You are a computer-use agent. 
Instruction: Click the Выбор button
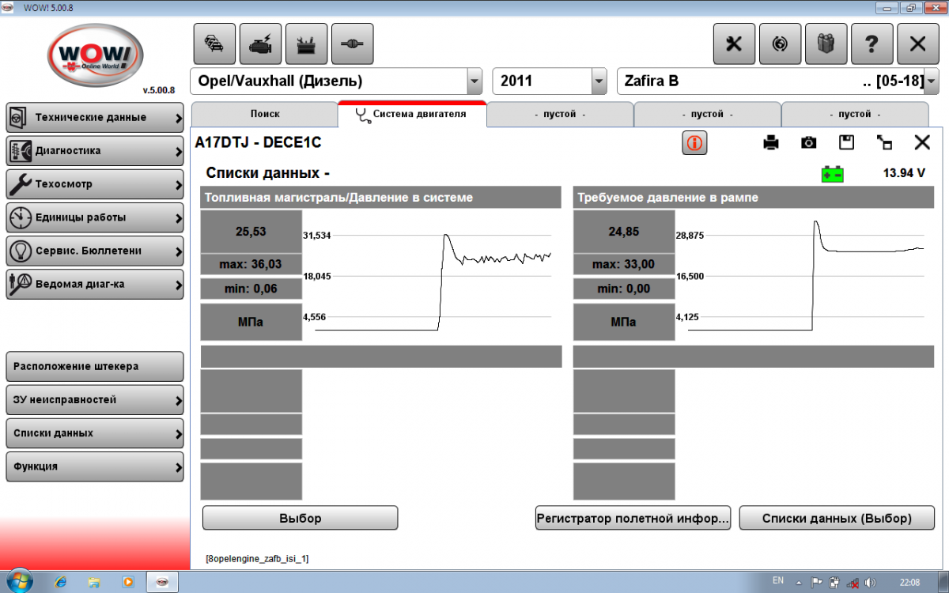pyautogui.click(x=301, y=519)
